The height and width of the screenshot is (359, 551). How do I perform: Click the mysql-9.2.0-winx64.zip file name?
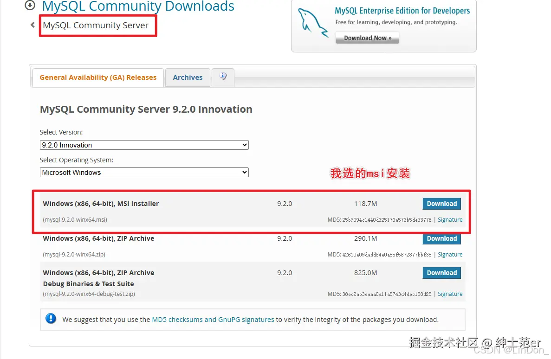(x=74, y=255)
